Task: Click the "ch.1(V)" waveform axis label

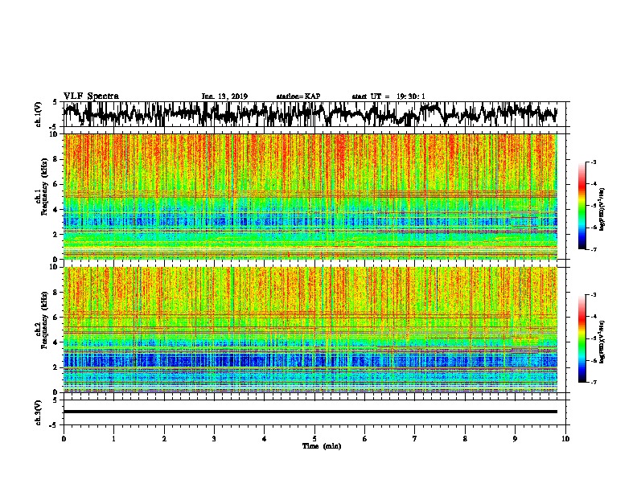Action: tap(38, 114)
